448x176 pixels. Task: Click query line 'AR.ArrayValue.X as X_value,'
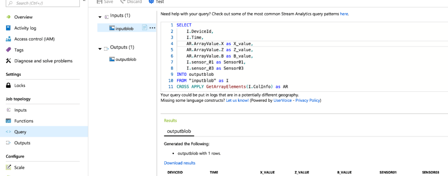(220, 44)
